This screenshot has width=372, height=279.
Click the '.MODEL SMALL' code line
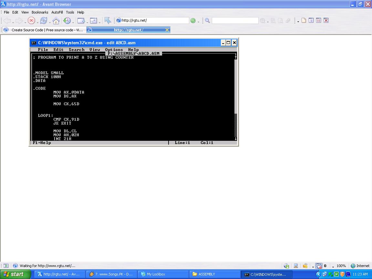tap(48, 73)
